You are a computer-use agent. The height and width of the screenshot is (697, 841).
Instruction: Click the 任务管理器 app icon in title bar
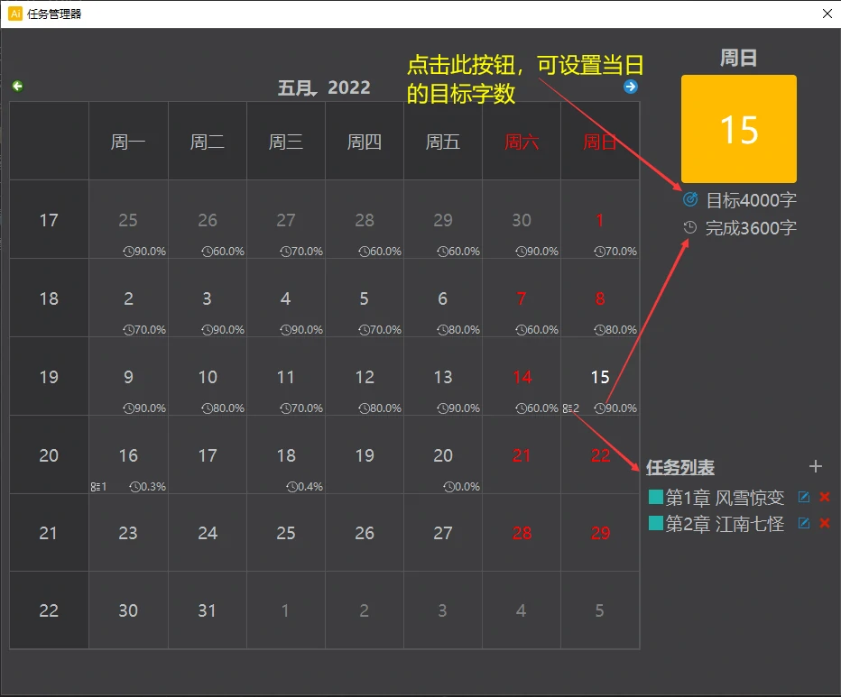[15, 14]
